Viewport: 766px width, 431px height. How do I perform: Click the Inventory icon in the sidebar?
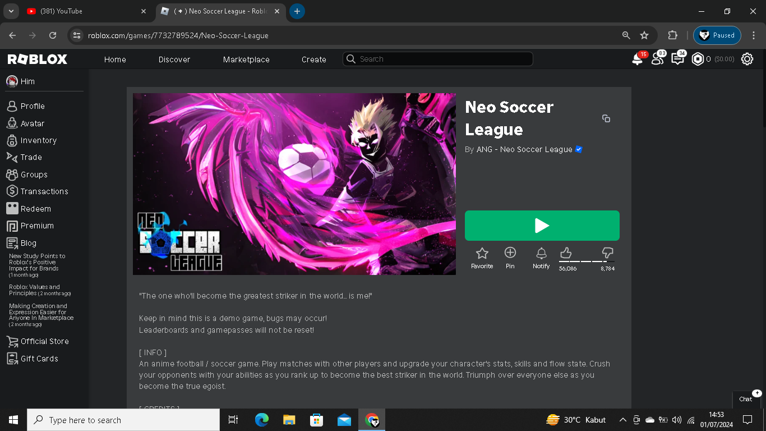pos(12,140)
